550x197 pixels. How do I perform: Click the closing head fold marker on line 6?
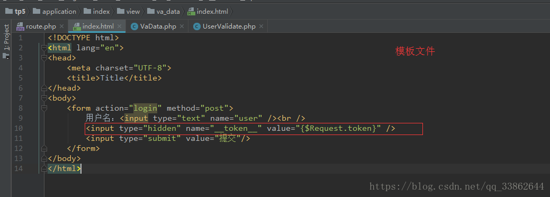(x=44, y=88)
